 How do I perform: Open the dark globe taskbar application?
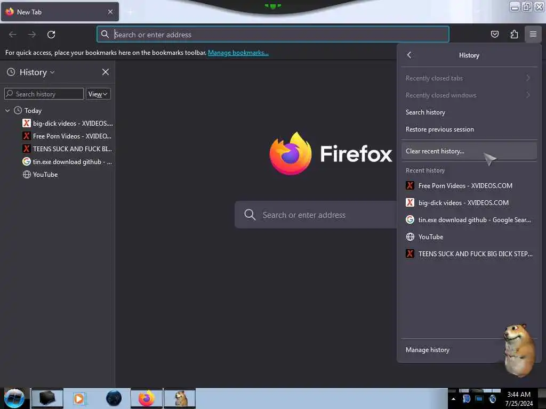(x=114, y=398)
